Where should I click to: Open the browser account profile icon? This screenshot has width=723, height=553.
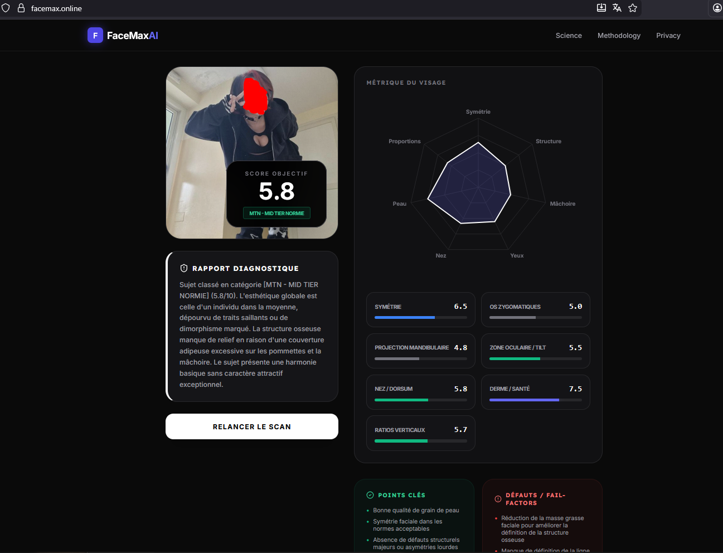[x=717, y=8]
